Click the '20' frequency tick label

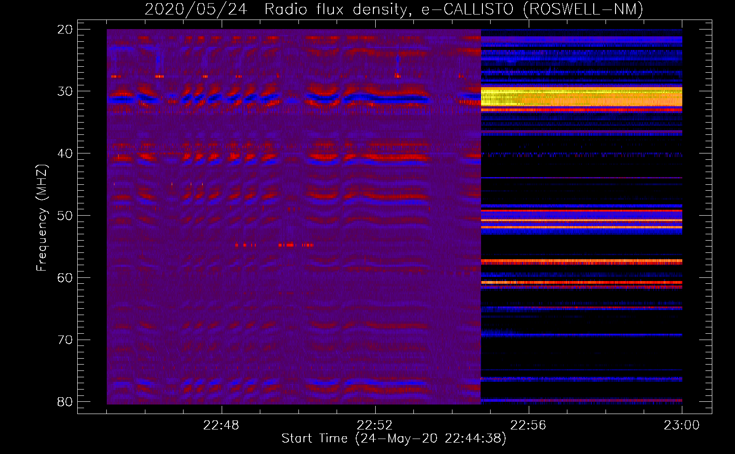(65, 30)
